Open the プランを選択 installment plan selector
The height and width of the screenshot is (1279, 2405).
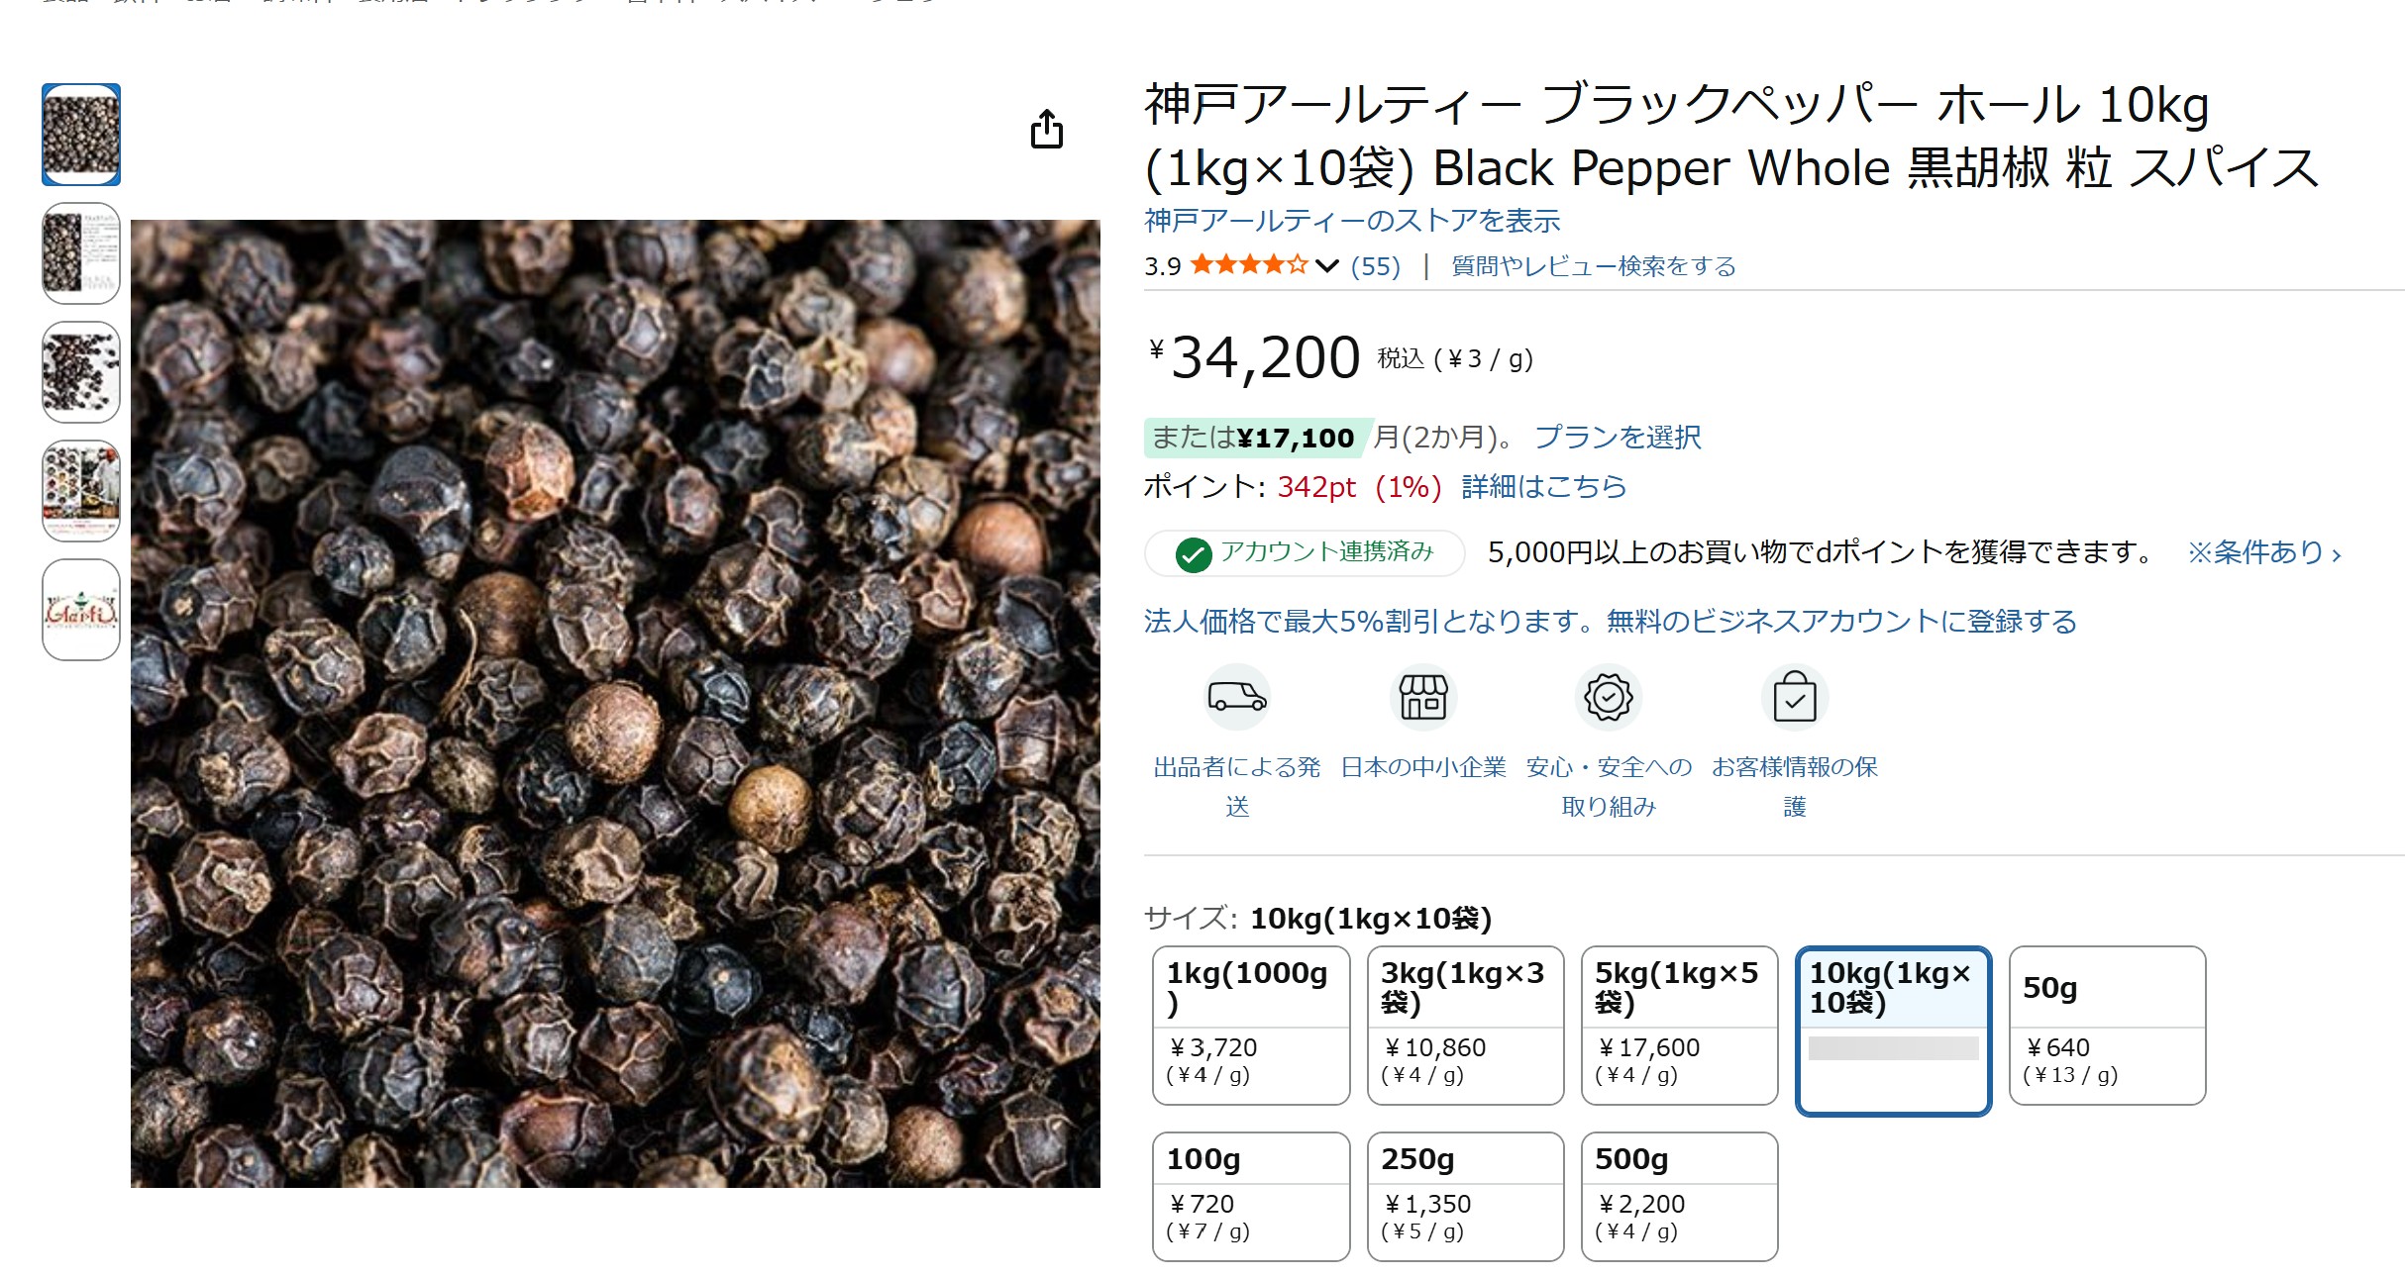click(1617, 438)
